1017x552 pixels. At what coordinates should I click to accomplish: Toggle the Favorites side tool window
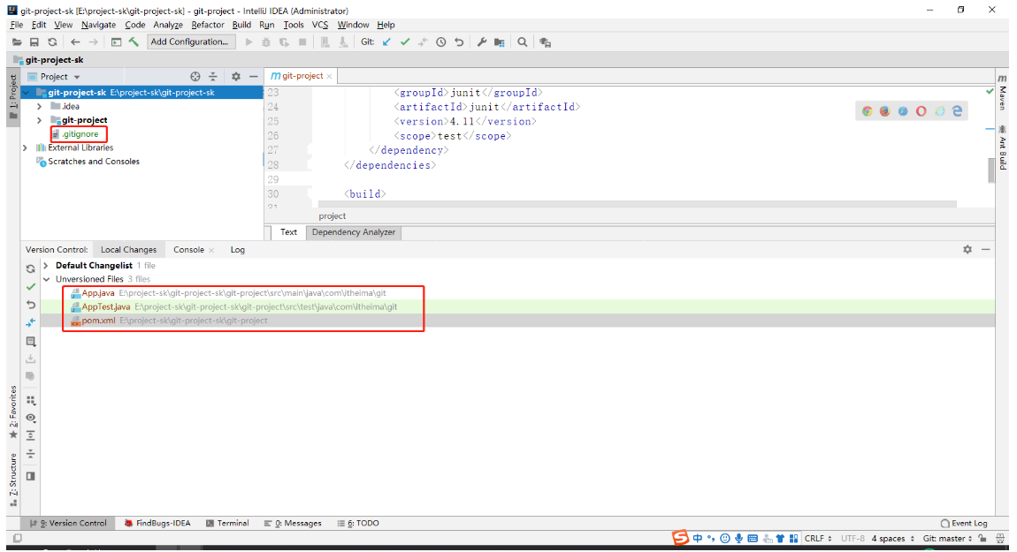(13, 412)
